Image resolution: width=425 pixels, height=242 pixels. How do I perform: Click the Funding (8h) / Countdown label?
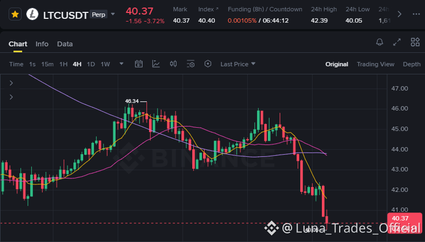[265, 9]
